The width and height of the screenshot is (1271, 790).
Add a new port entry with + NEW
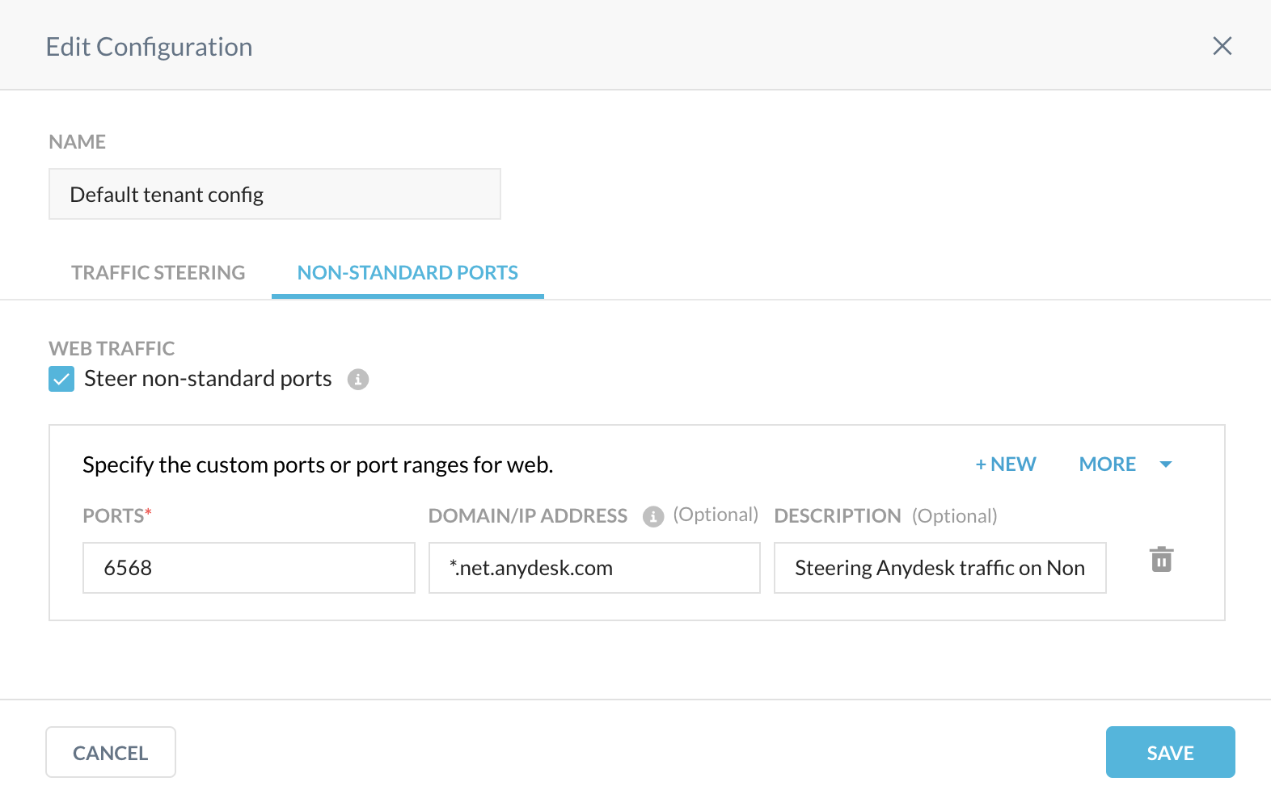[1006, 464]
